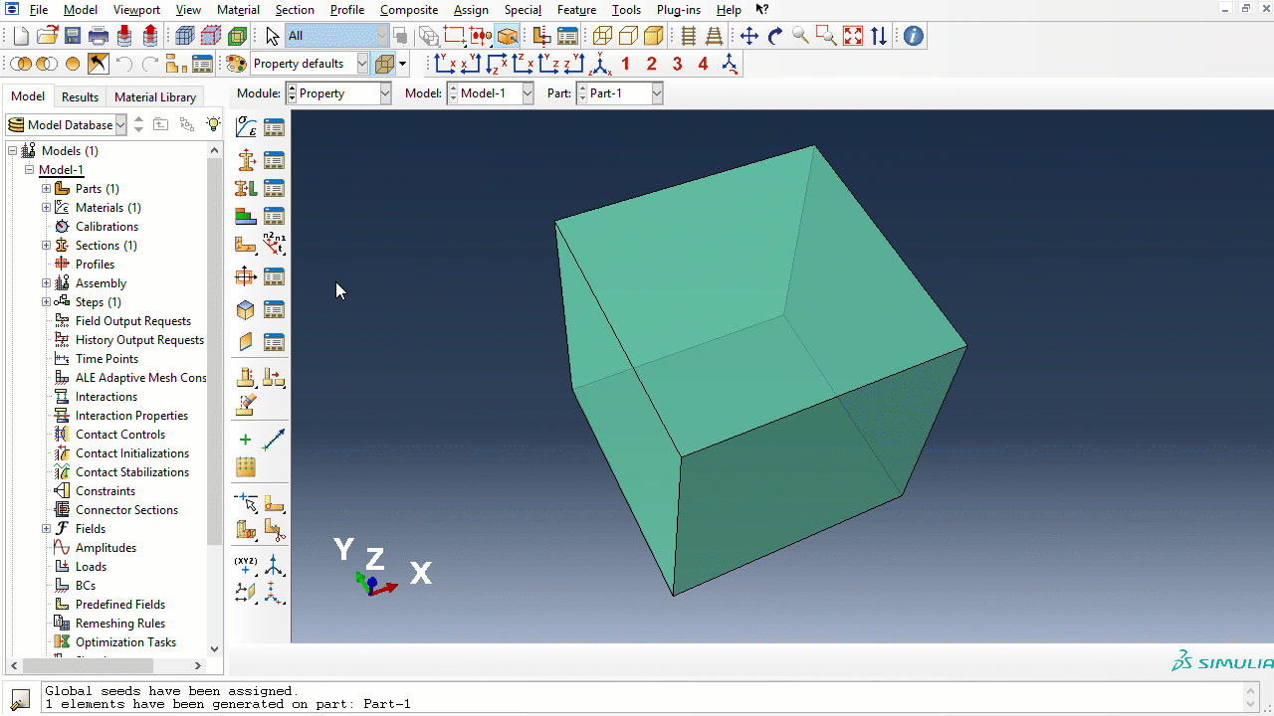This screenshot has height=716, width=1274.
Task: Apply the isometric view icon
Action: coord(600,64)
